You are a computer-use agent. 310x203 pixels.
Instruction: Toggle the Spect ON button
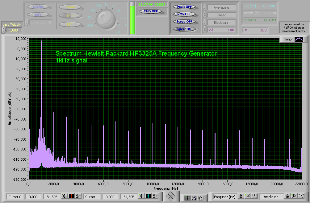pyautogui.click(x=184, y=29)
